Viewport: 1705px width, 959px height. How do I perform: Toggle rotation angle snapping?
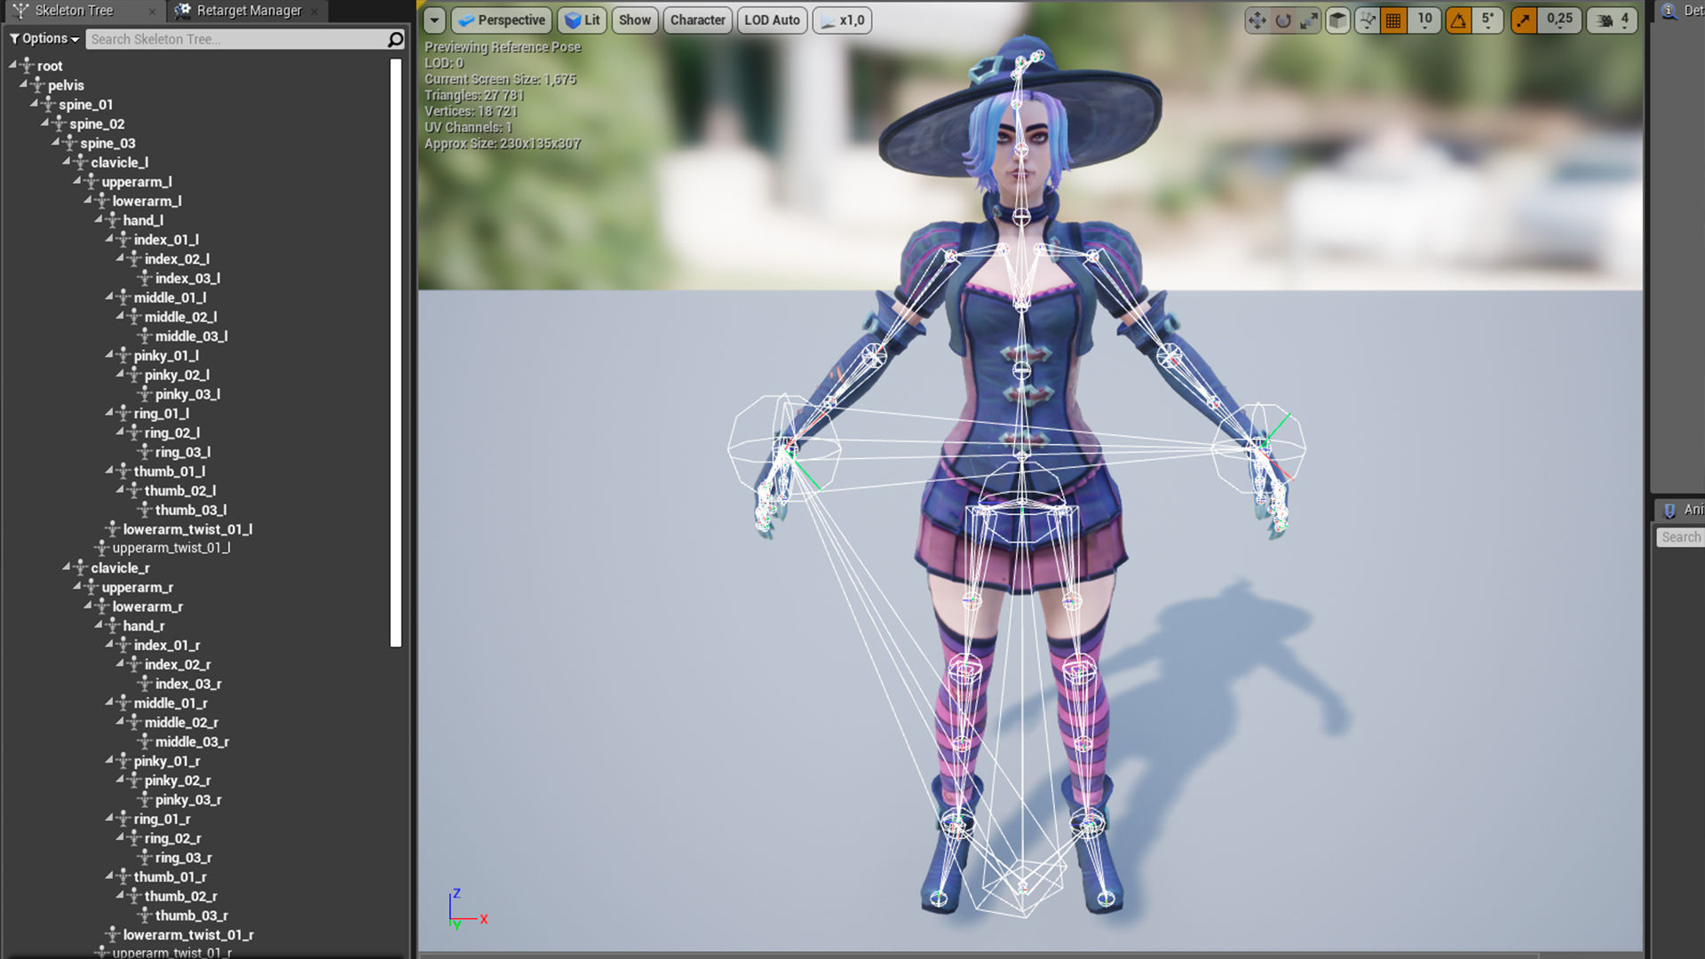point(1458,20)
